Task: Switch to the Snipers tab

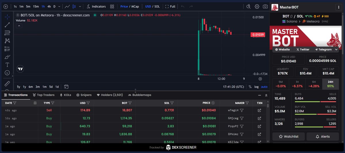Action: [84, 95]
